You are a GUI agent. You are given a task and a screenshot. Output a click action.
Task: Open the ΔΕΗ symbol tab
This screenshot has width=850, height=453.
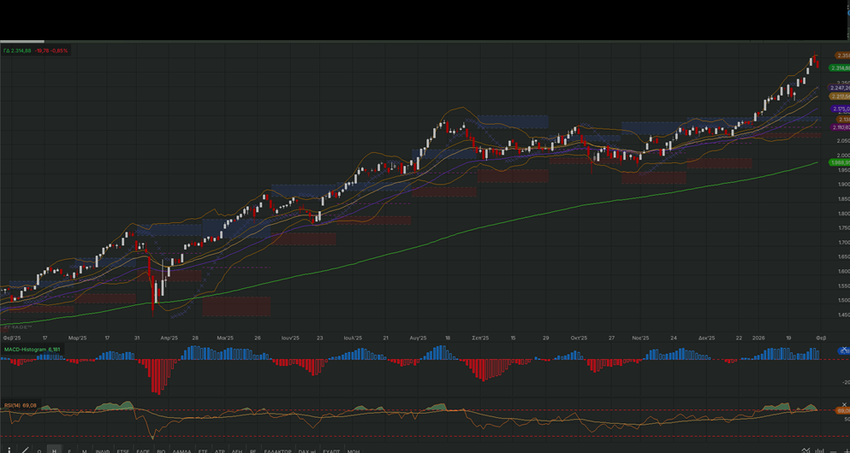point(236,450)
